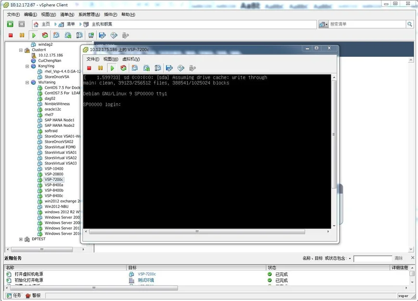The image size is (418, 301).
Task: Open 视图(W) menu in console window
Action: click(111, 59)
